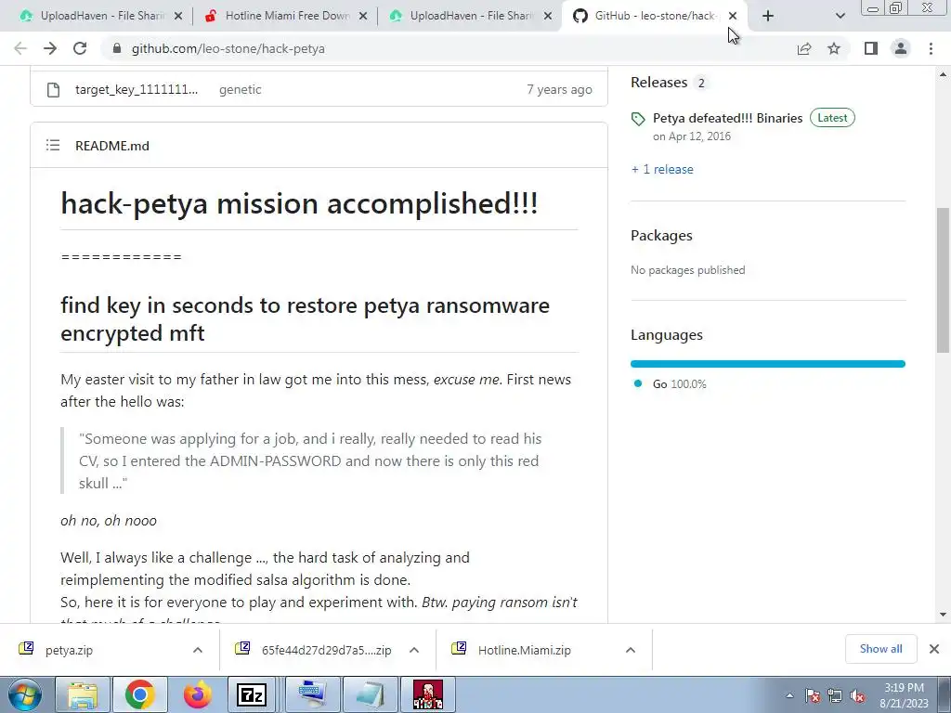
Task: Go forward to the next page
Action: pos(50,48)
